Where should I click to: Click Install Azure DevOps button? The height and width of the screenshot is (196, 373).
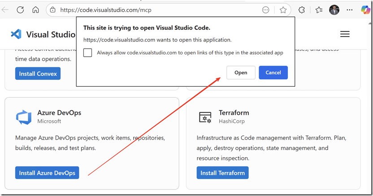(x=47, y=173)
